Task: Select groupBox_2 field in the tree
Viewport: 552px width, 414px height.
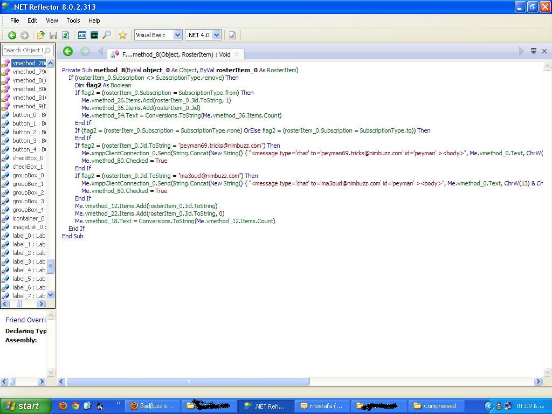Action: pos(28,192)
